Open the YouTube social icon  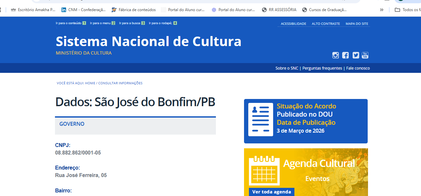(x=365, y=55)
